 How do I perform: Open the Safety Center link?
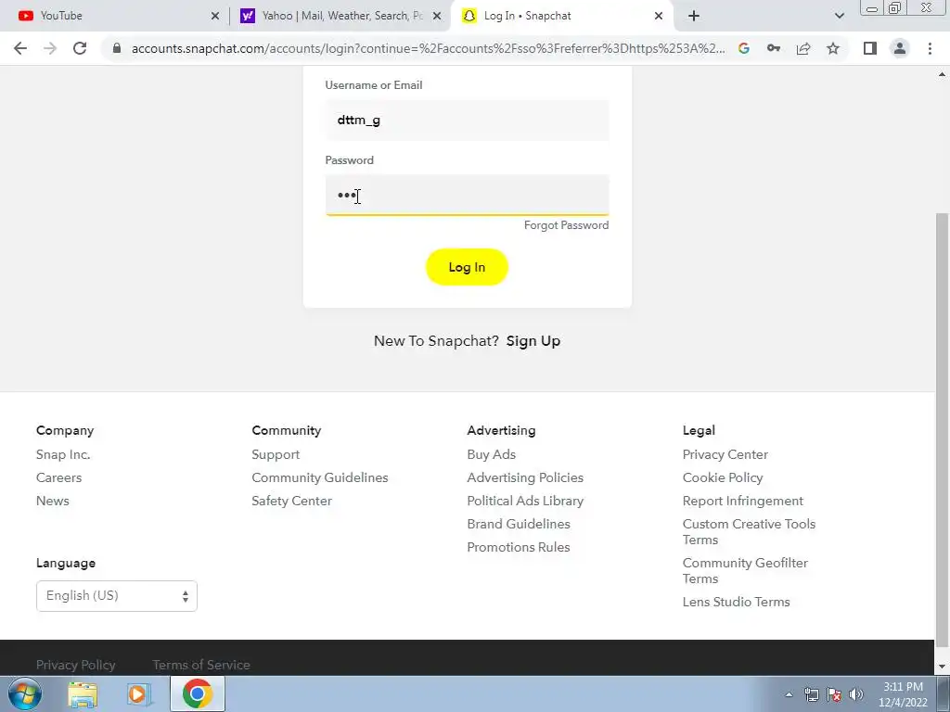pos(292,501)
